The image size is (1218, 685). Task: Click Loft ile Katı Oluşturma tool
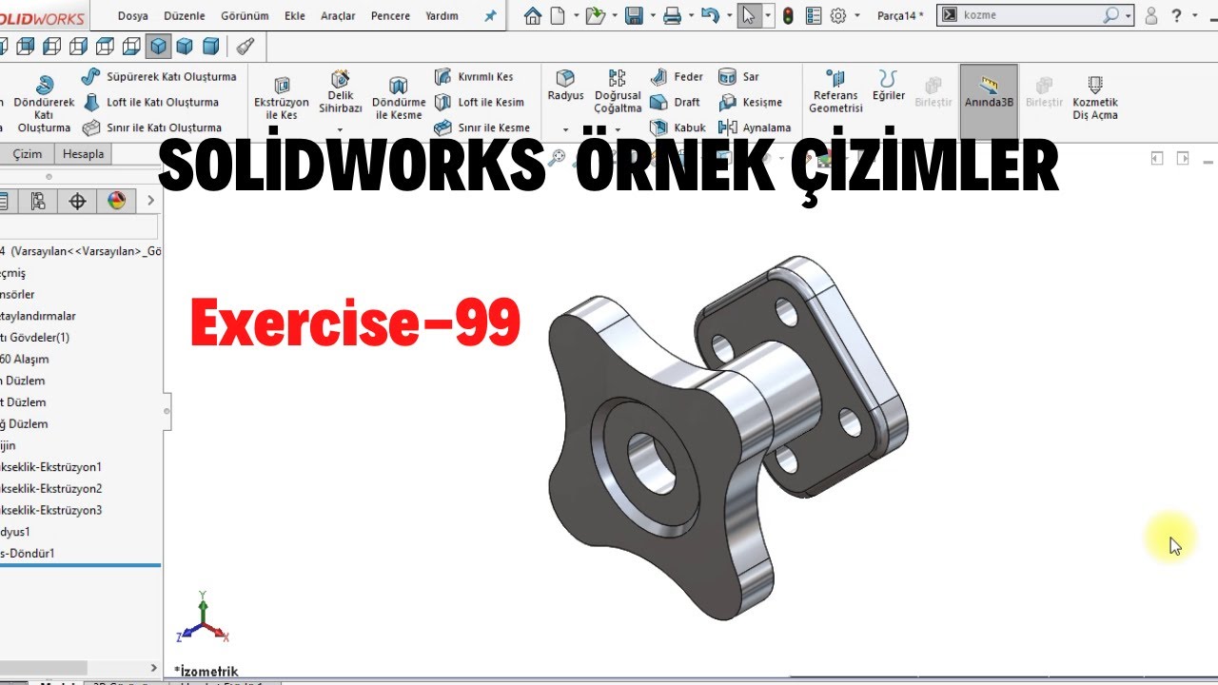click(x=150, y=102)
